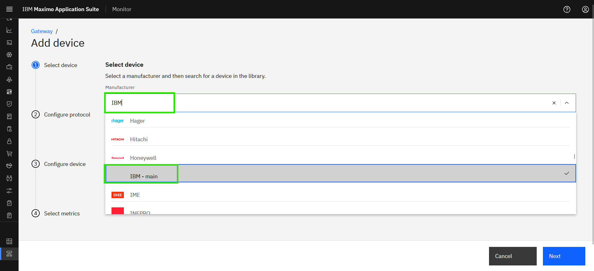The height and width of the screenshot is (271, 594).
Task: Click the decision tree sidebar icon
Action: pyautogui.click(x=9, y=79)
